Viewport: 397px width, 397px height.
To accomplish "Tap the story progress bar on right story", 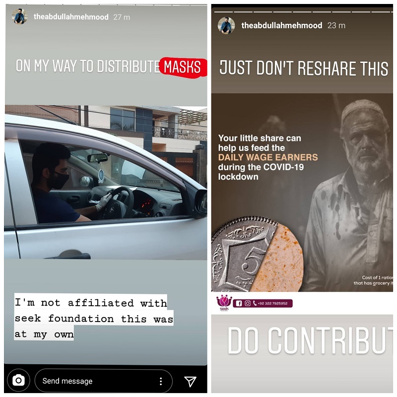I will (303, 11).
